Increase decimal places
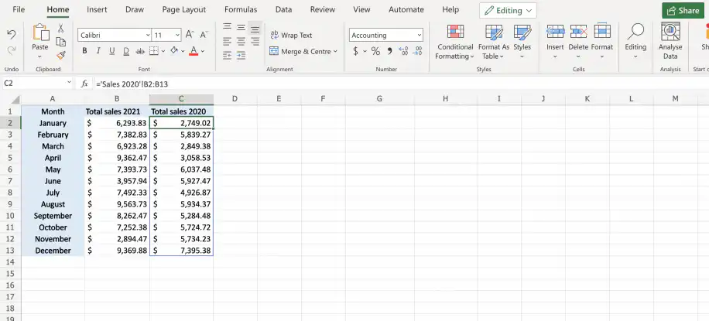This screenshot has width=709, height=321. [x=403, y=51]
